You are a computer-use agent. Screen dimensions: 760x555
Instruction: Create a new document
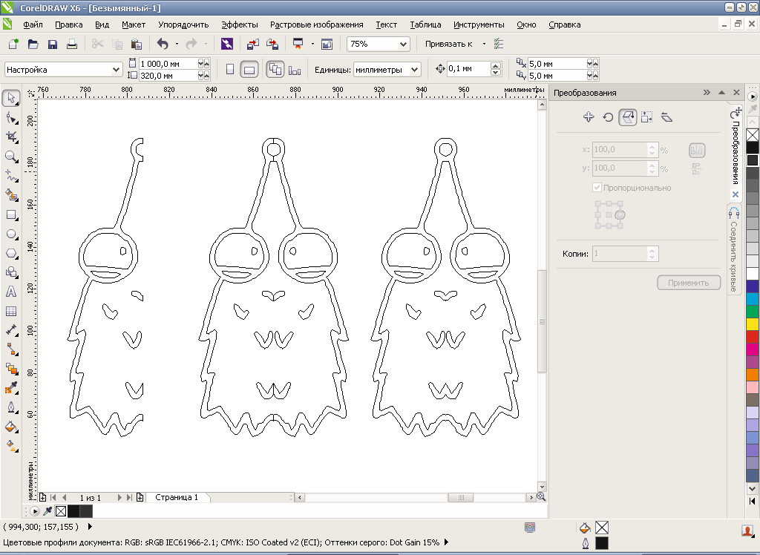pos(13,44)
